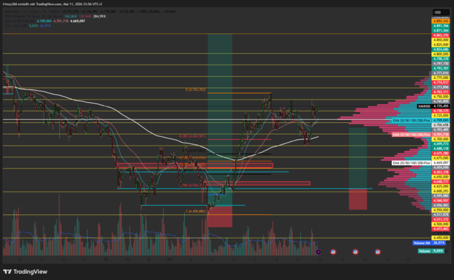Click the gray 4.797,730 price label
This screenshot has width=454, height=280.
point(441,64)
